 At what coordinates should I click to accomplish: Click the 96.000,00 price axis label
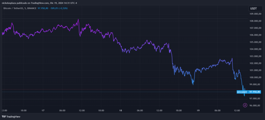[x=255, y=106]
